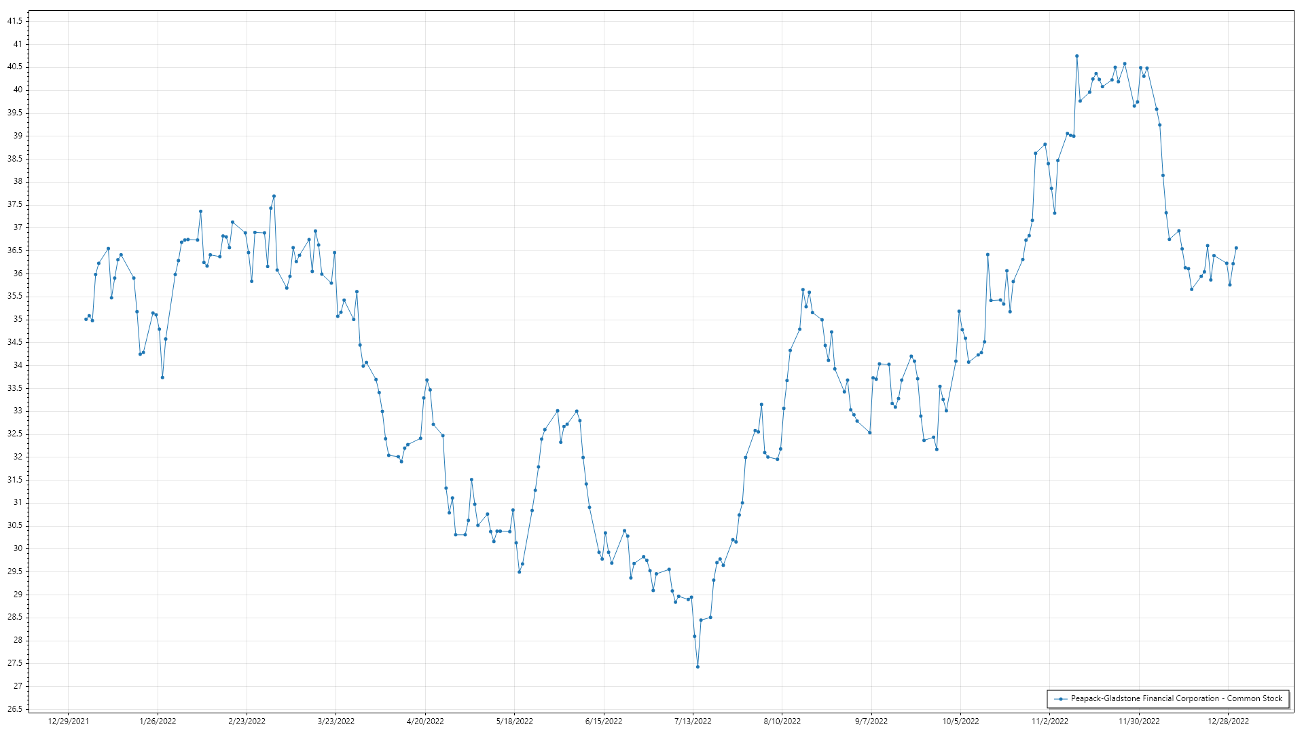Click the 3/23/2022 x-axis date label
This screenshot has width=1304, height=733.
coord(336,721)
